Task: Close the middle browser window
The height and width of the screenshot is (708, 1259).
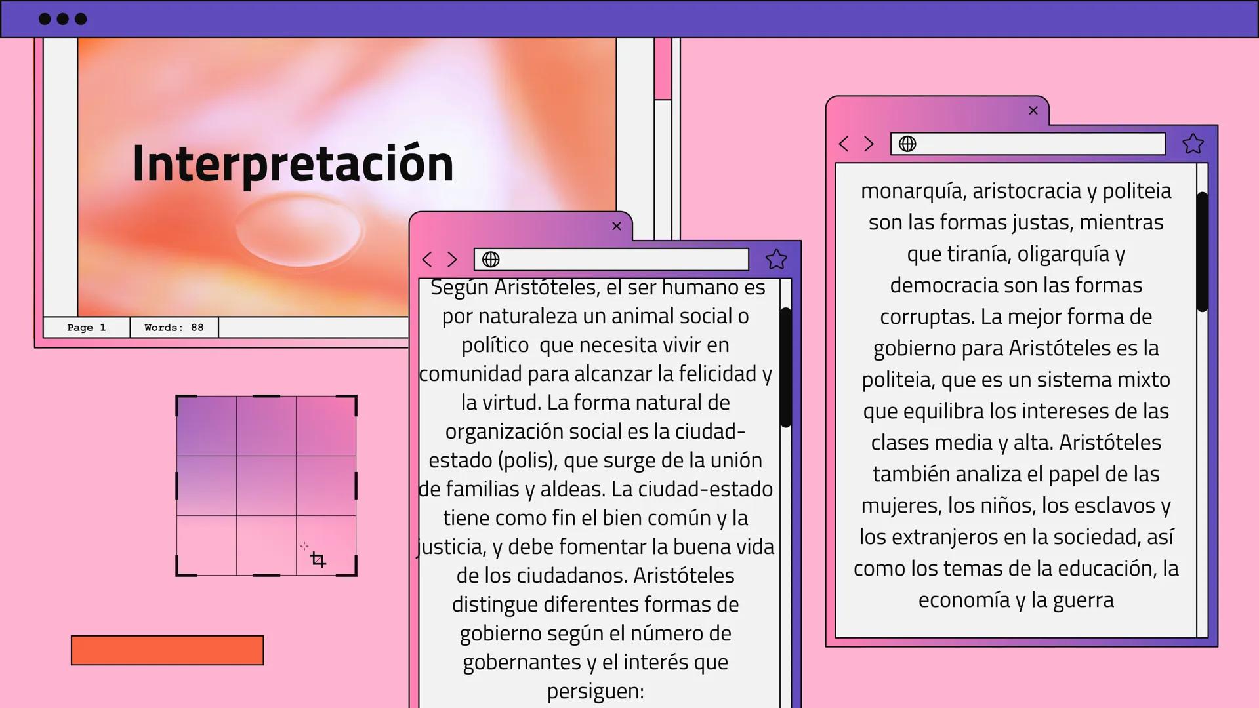Action: pyautogui.click(x=617, y=226)
